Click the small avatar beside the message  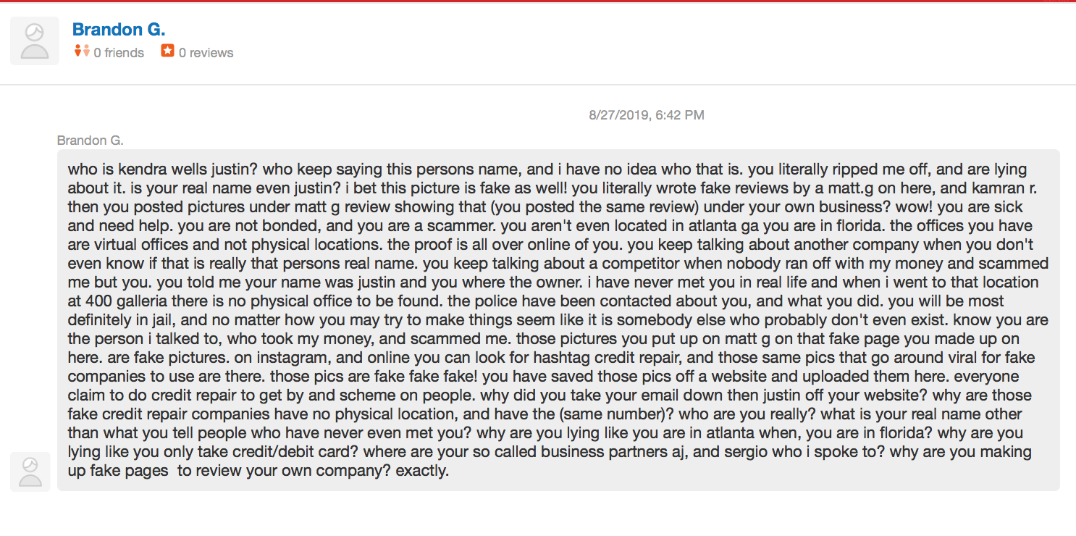click(x=30, y=472)
